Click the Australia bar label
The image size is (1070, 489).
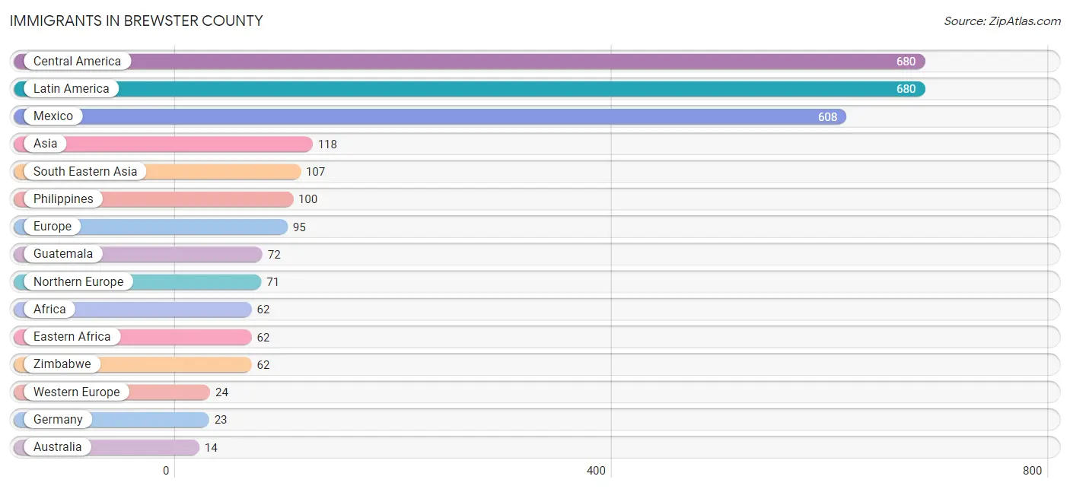point(58,447)
